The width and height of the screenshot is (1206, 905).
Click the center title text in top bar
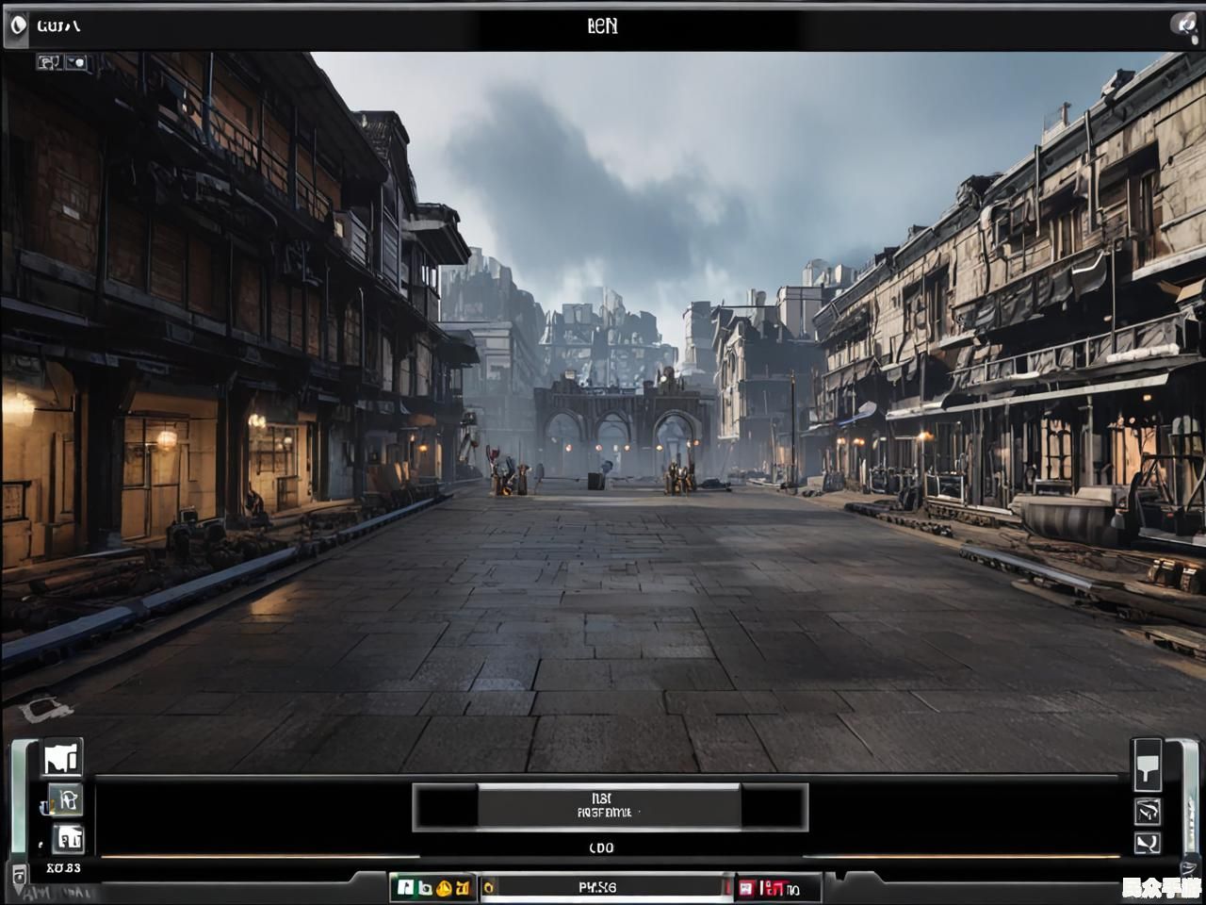pos(602,26)
